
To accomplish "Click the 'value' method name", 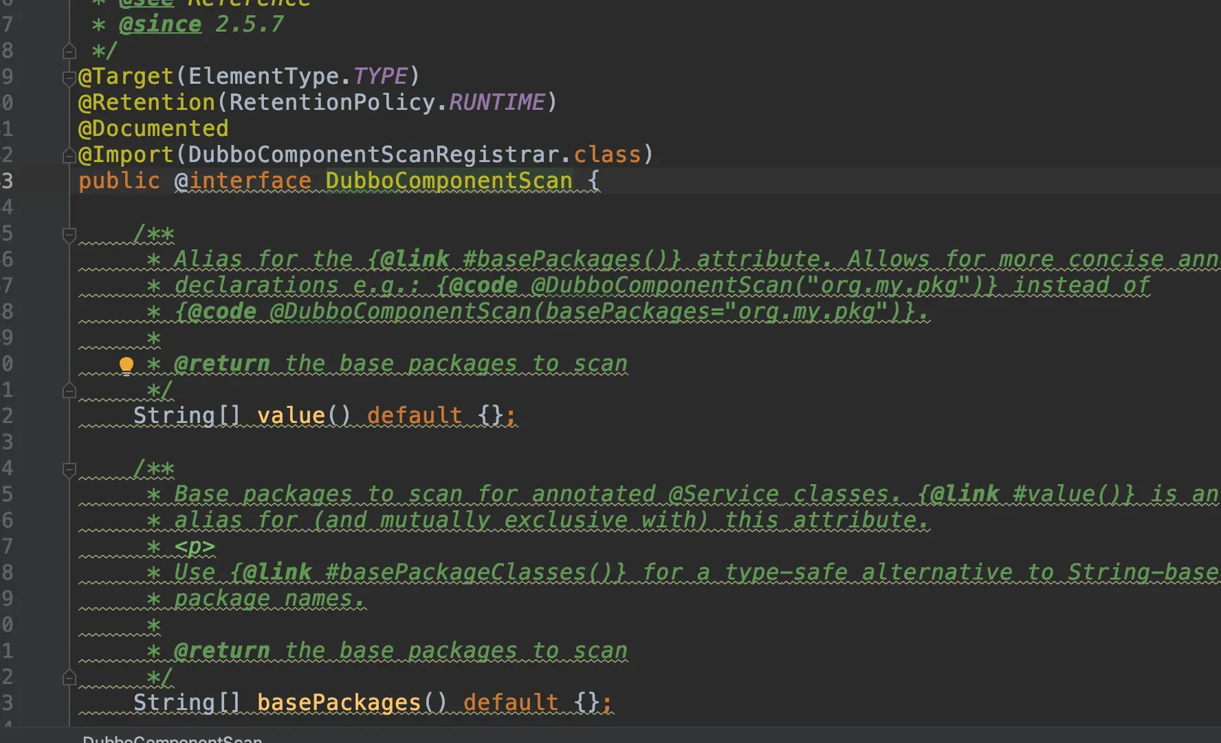I will tap(291, 415).
